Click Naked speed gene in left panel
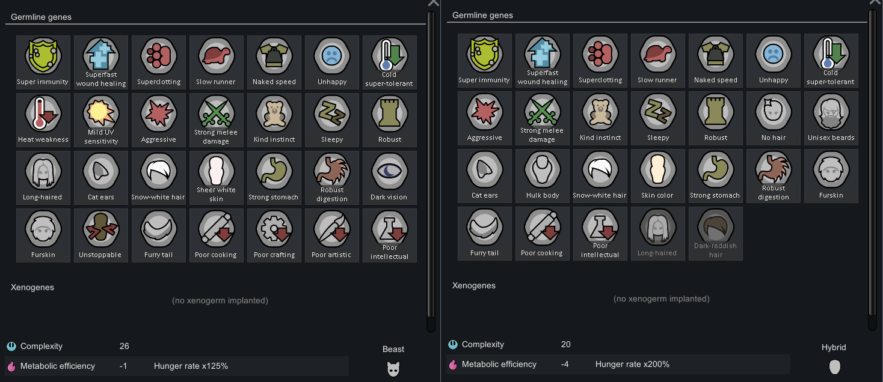The height and width of the screenshot is (382, 883). (274, 62)
